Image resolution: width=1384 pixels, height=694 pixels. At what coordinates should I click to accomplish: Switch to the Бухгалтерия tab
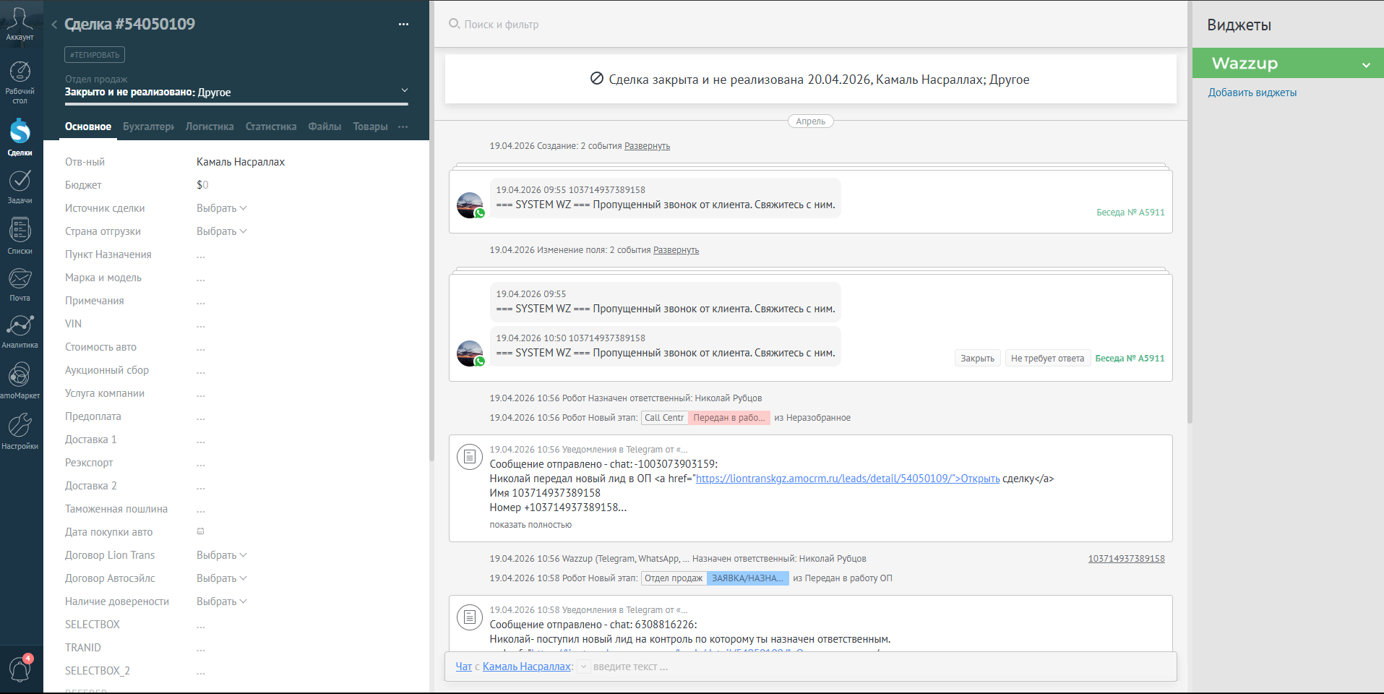[148, 127]
